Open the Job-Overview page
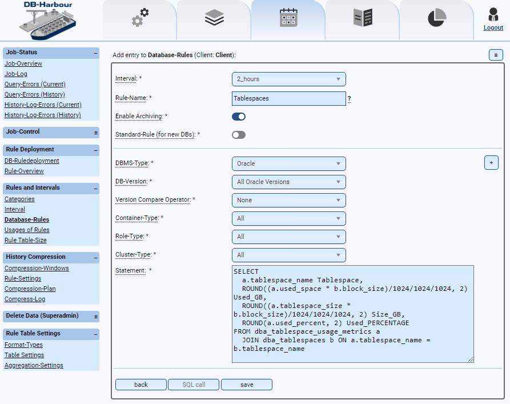Viewport: 510px width, 404px height. pos(23,63)
